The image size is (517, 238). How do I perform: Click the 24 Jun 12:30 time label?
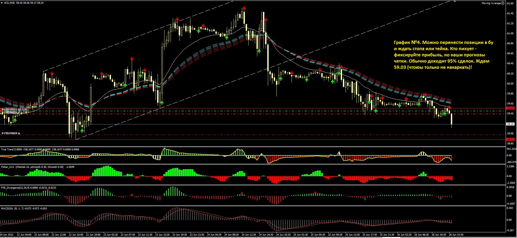click(249, 235)
